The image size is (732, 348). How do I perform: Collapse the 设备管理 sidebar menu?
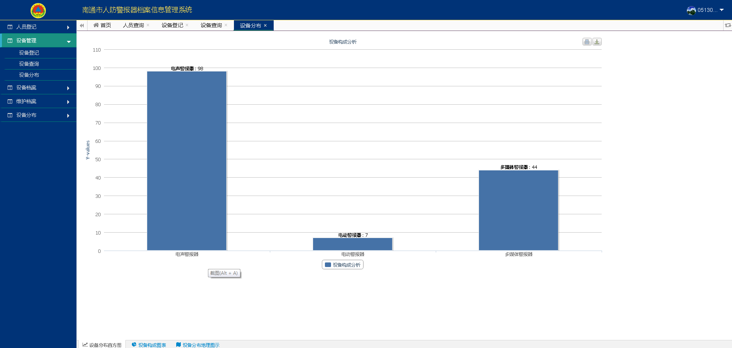pyautogui.click(x=38, y=41)
